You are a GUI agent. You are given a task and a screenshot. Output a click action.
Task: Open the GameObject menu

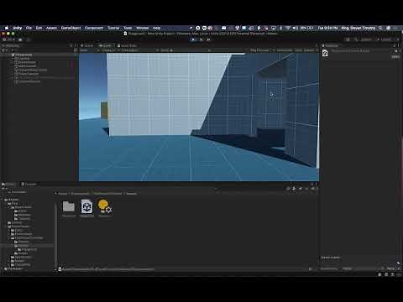point(71,28)
